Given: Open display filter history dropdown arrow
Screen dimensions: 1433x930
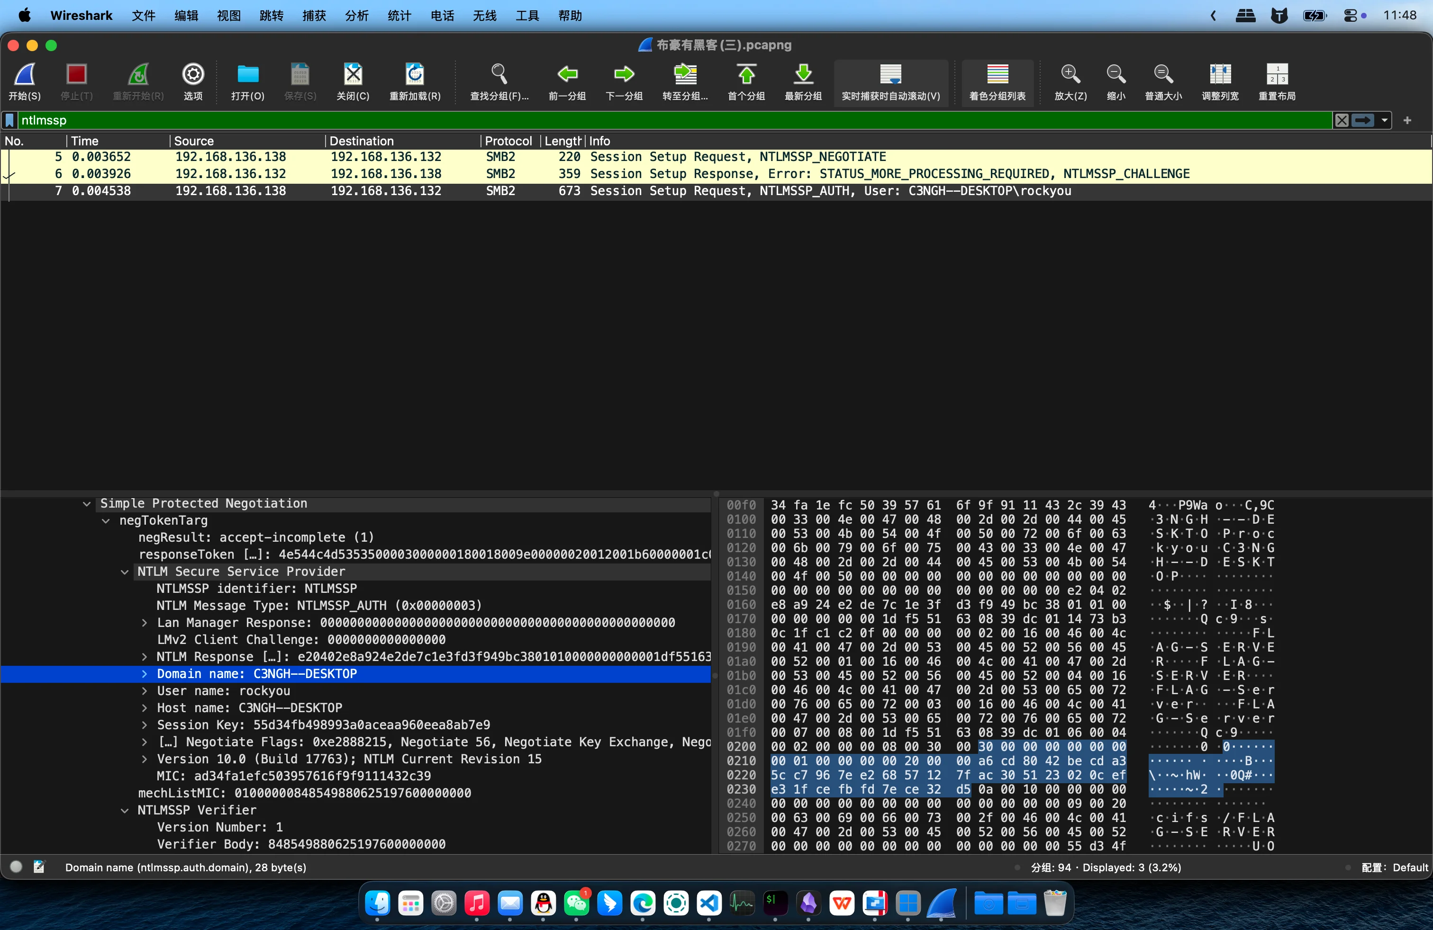Looking at the screenshot, I should tap(1385, 120).
